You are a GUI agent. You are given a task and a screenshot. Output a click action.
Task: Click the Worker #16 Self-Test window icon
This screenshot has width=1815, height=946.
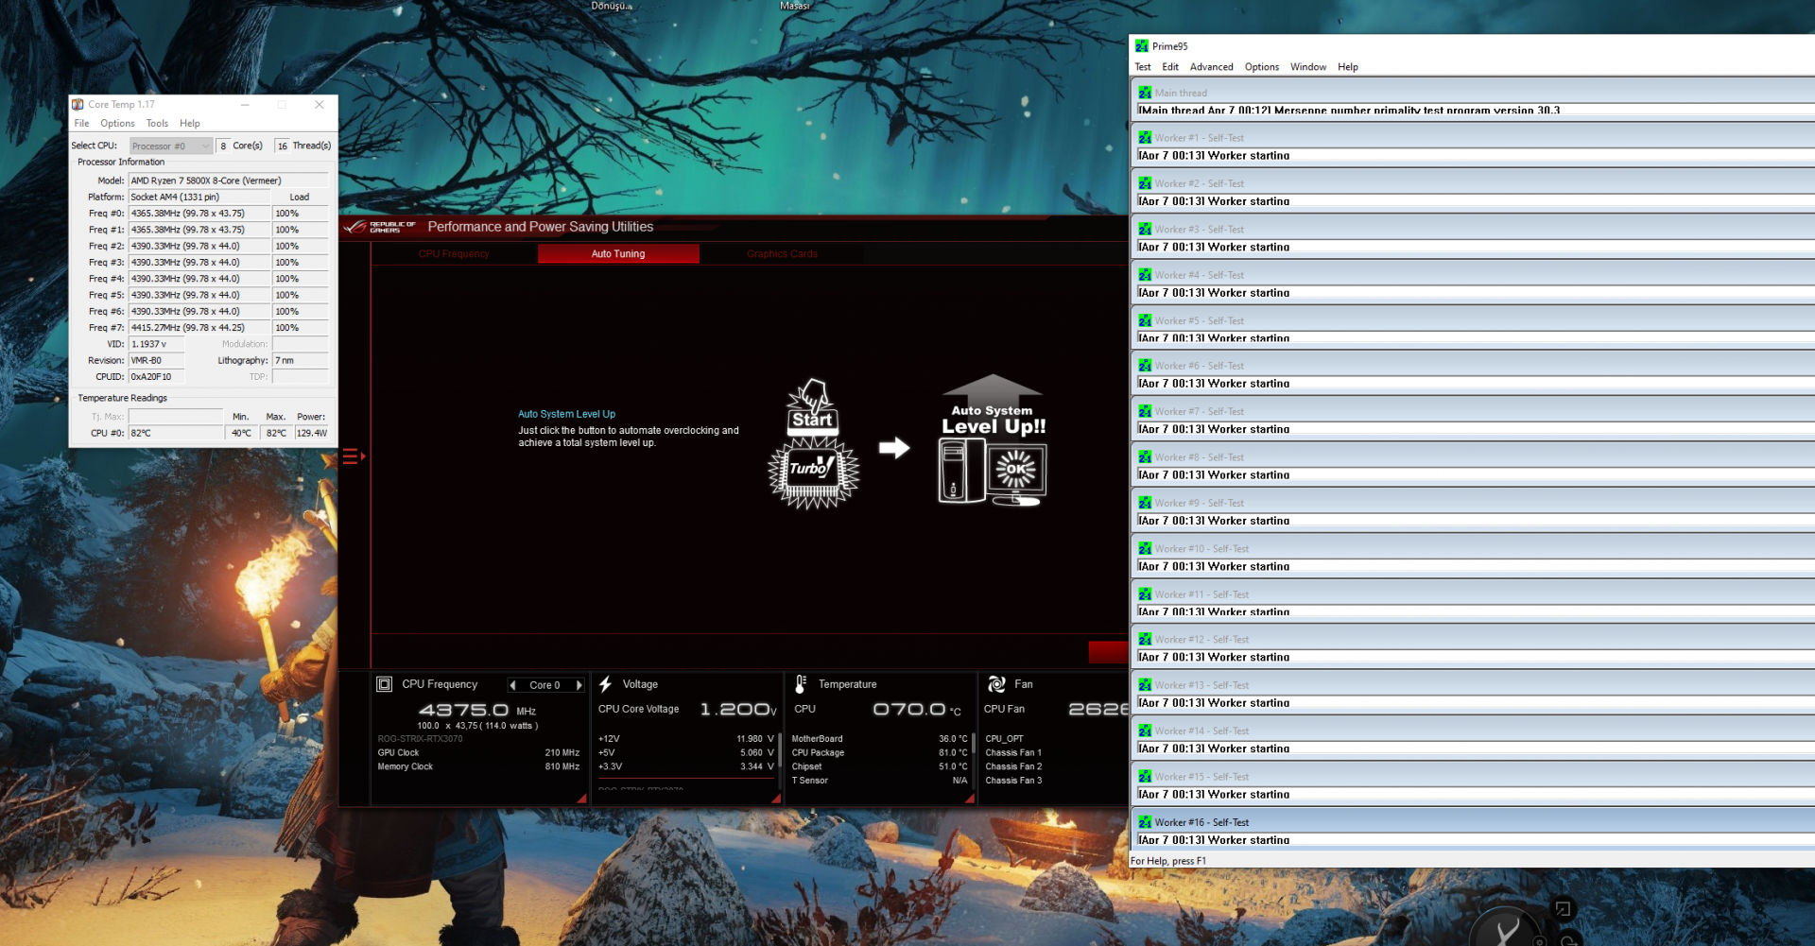click(1145, 822)
